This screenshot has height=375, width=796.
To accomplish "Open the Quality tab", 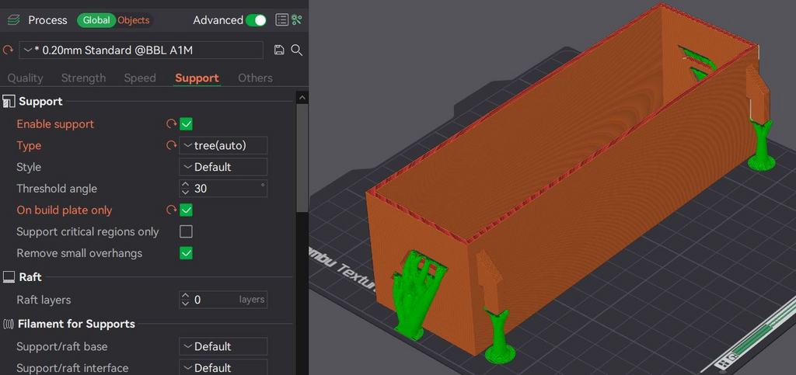I will coord(26,78).
